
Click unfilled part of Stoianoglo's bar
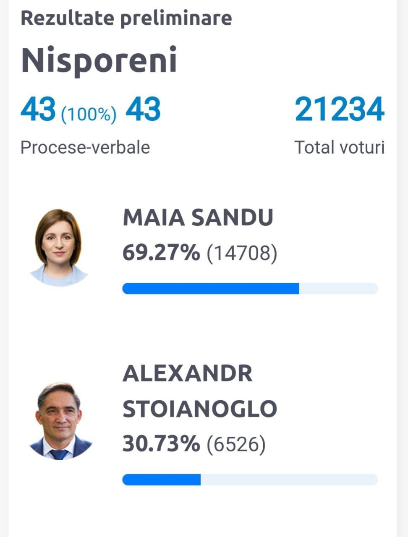tap(289, 480)
